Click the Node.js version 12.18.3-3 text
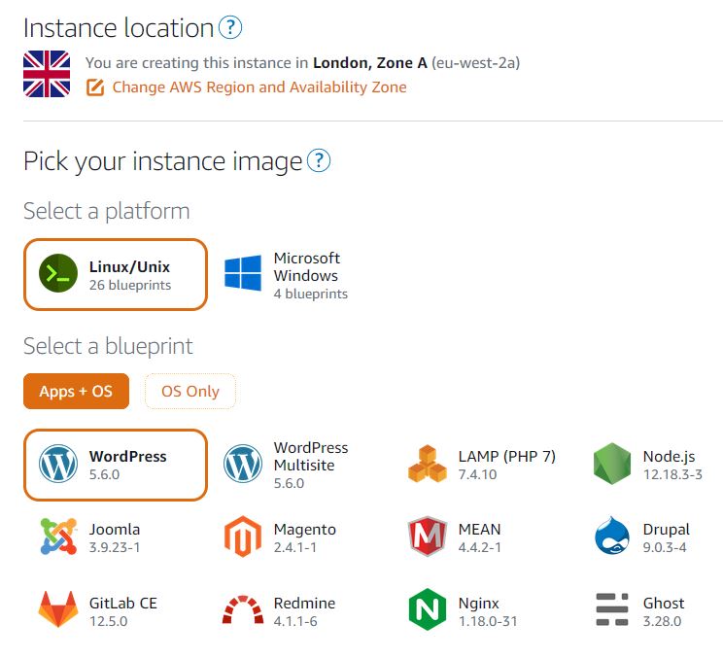Viewport: 723px width, 658px height. (x=672, y=474)
